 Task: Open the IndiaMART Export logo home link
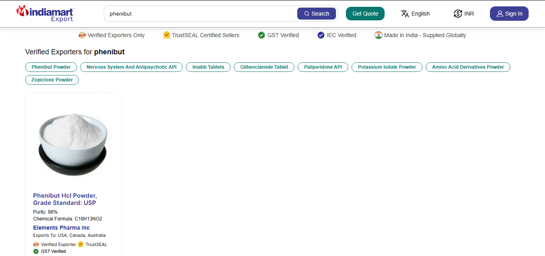click(x=45, y=14)
